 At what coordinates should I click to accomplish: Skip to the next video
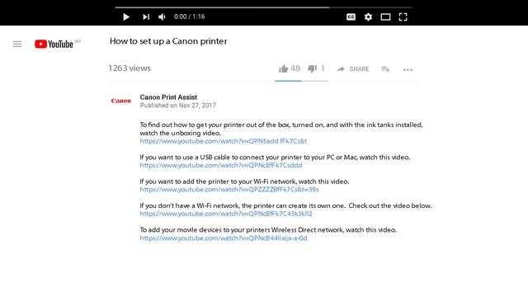[x=146, y=16]
